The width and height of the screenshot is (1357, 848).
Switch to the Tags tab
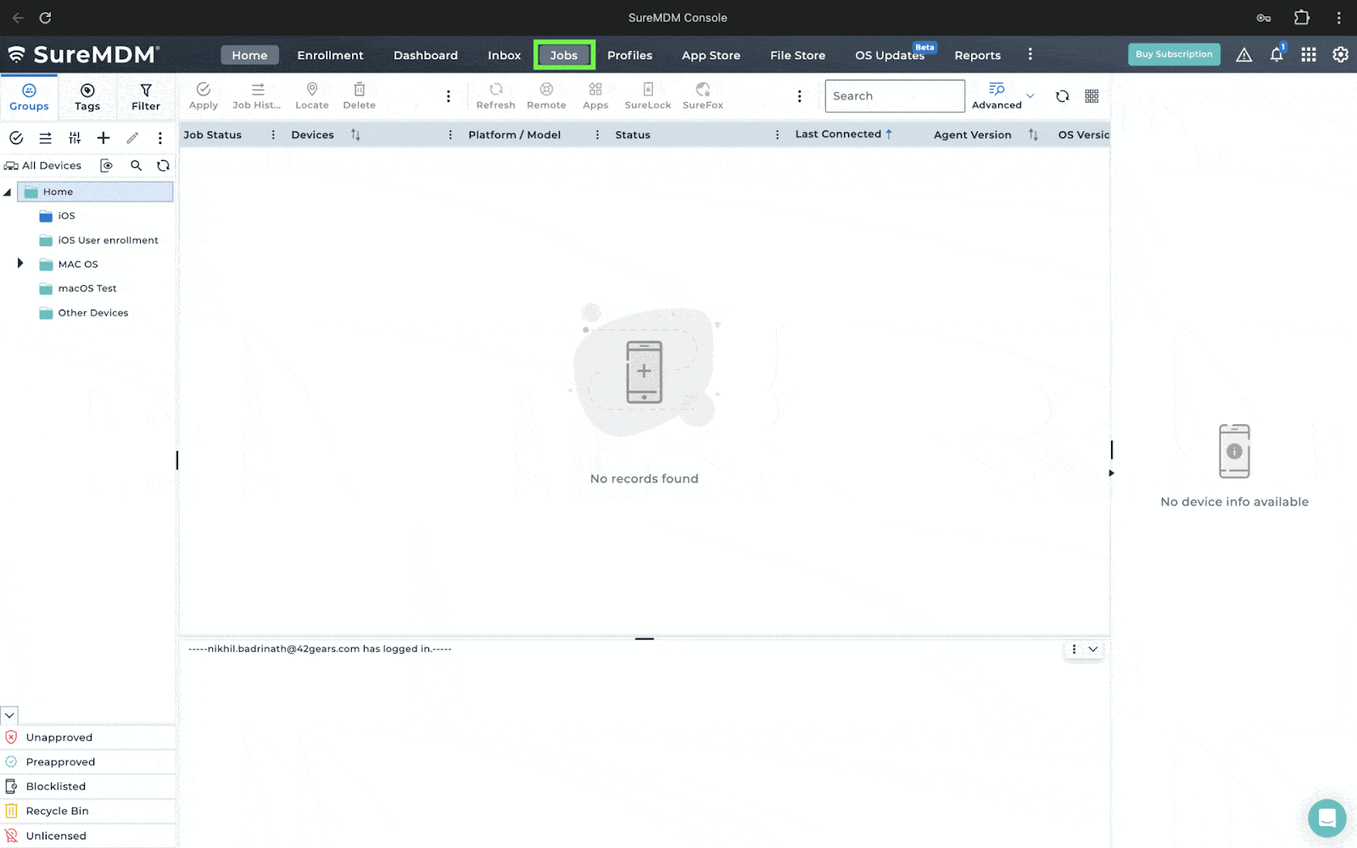[x=87, y=97]
